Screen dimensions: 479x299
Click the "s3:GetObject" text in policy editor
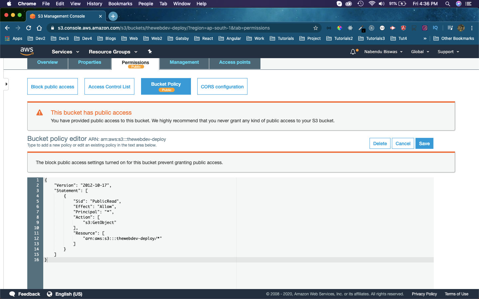coord(99,223)
